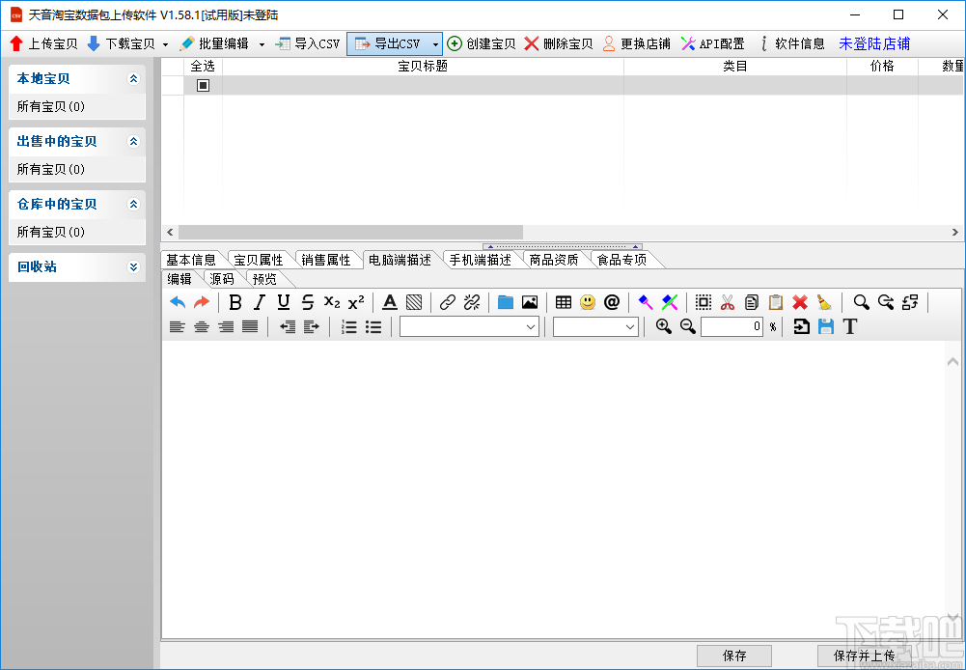Zoom in with the plus magnifier
966x670 pixels.
tap(664, 326)
